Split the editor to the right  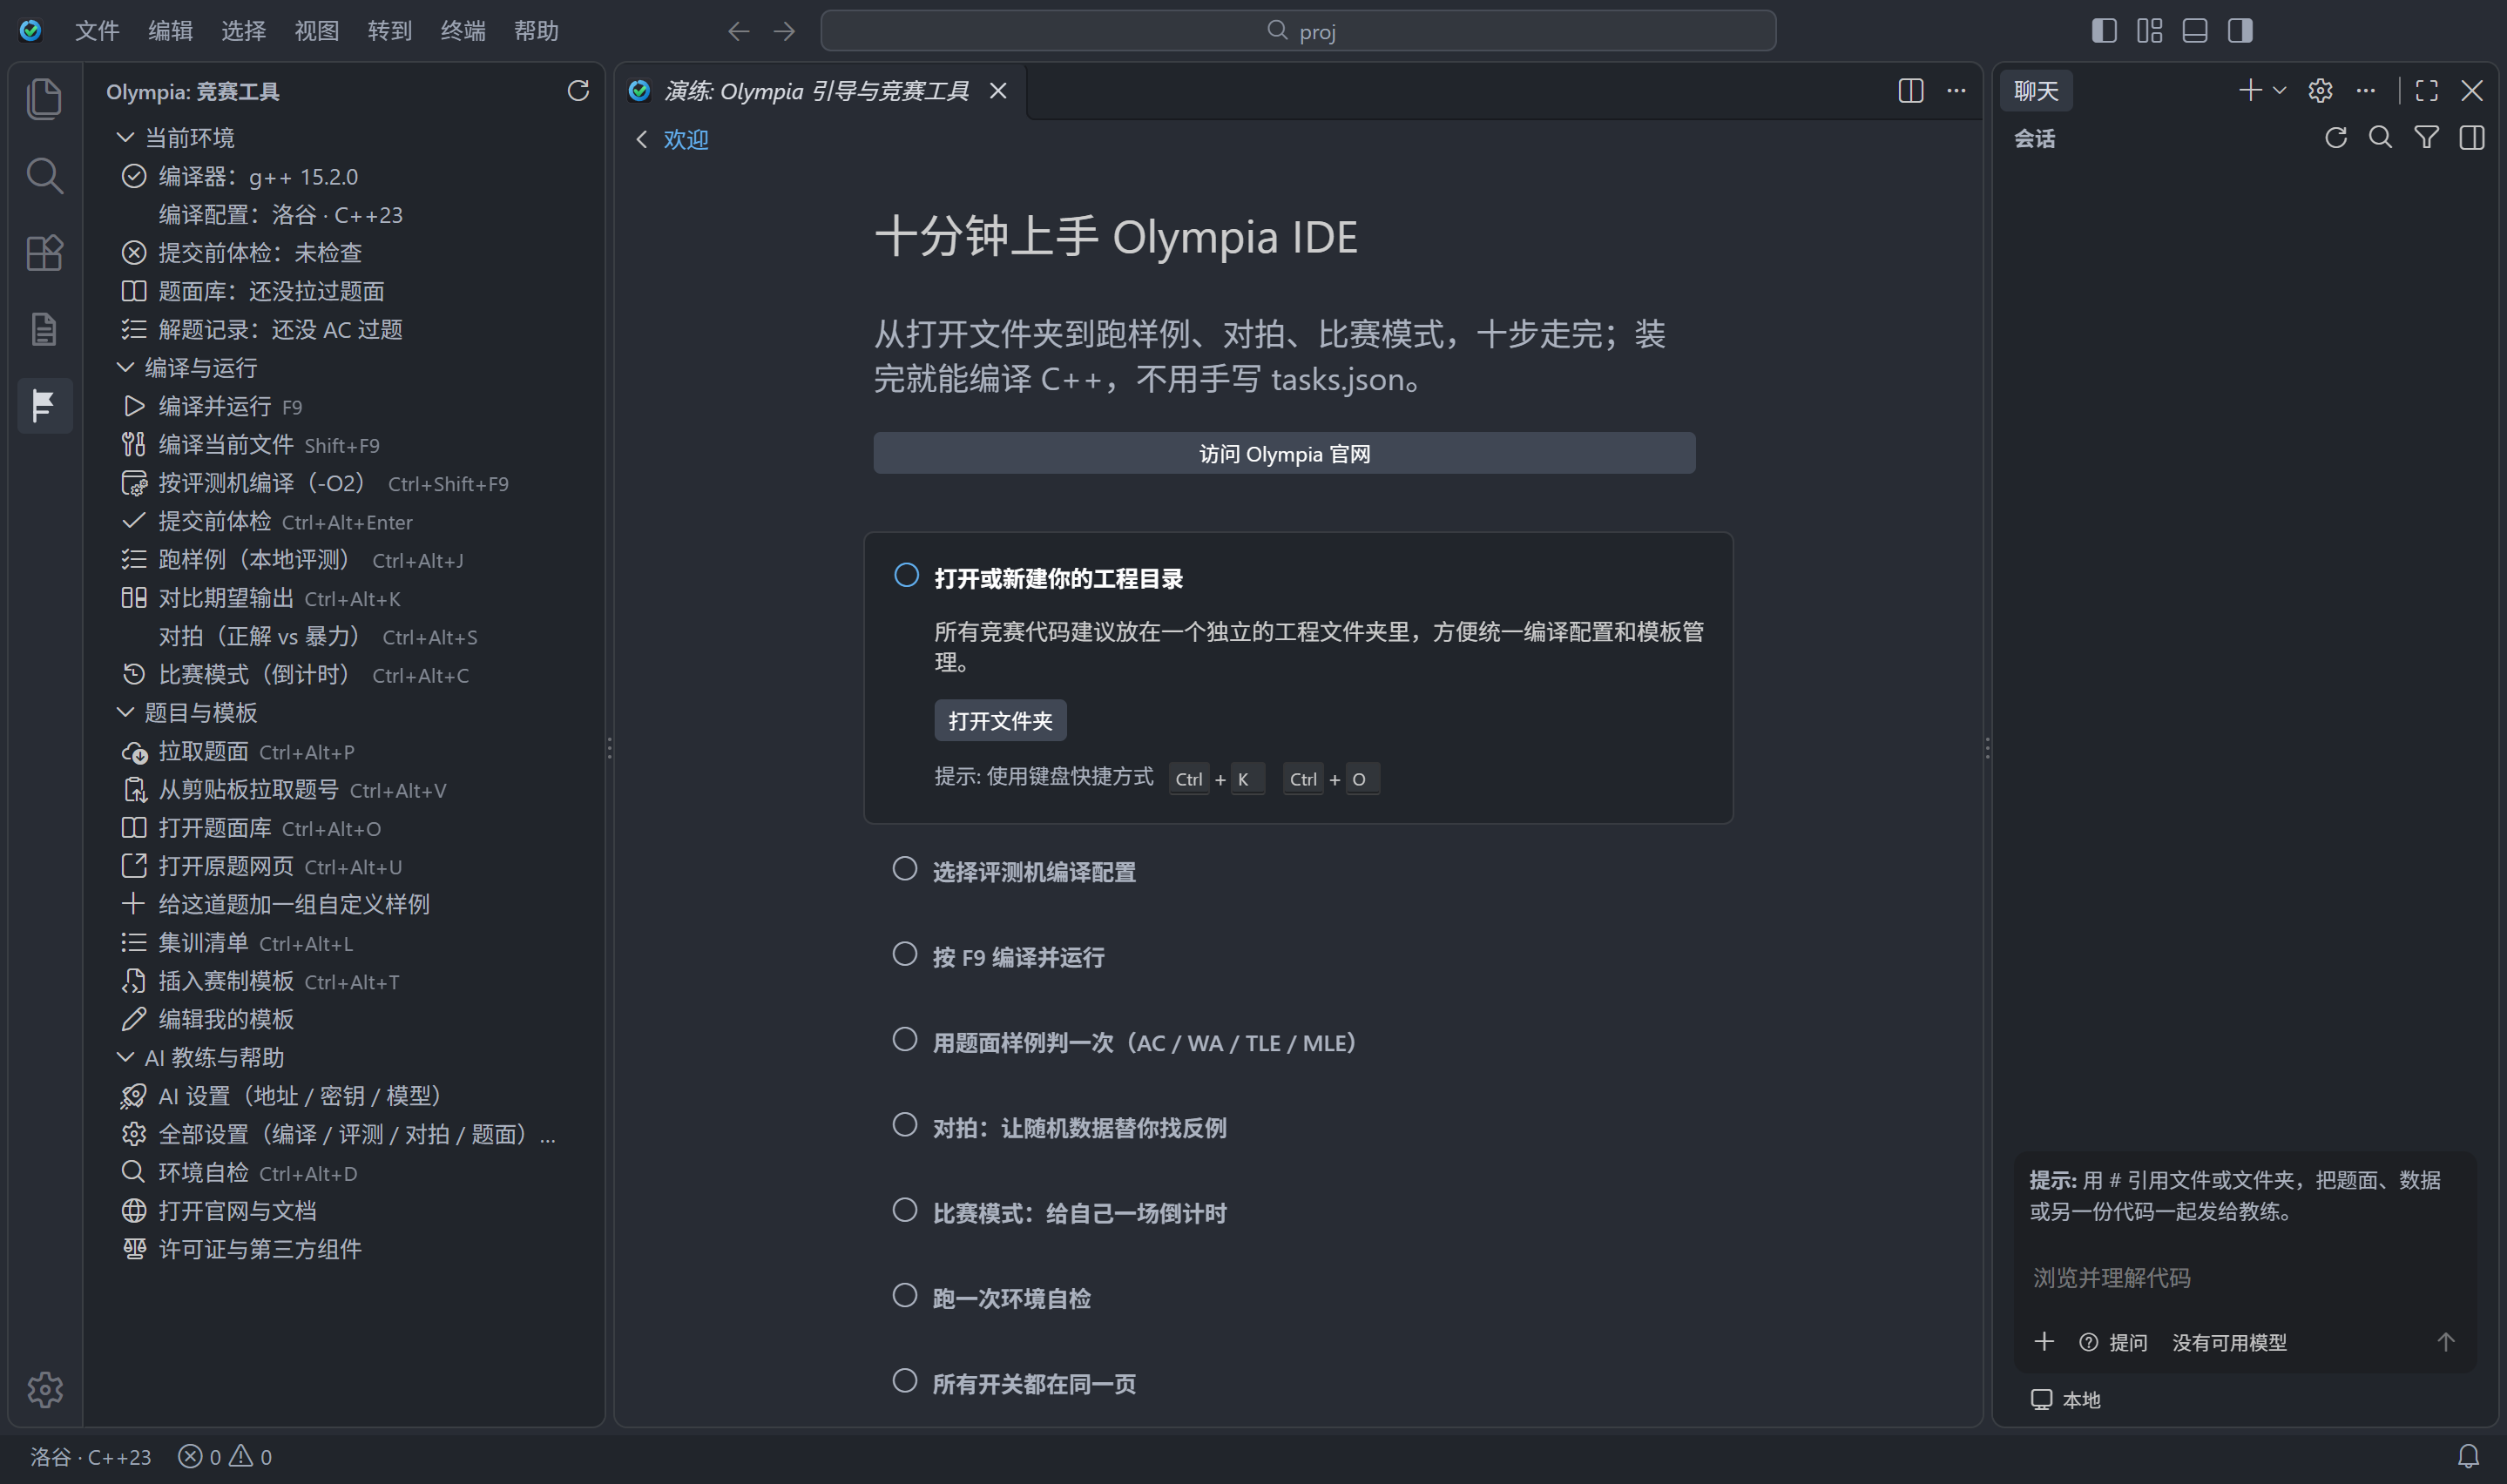pyautogui.click(x=1910, y=91)
